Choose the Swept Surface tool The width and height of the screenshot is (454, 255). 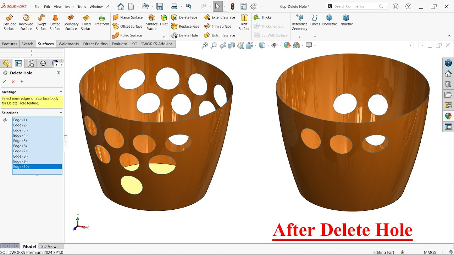(x=41, y=22)
